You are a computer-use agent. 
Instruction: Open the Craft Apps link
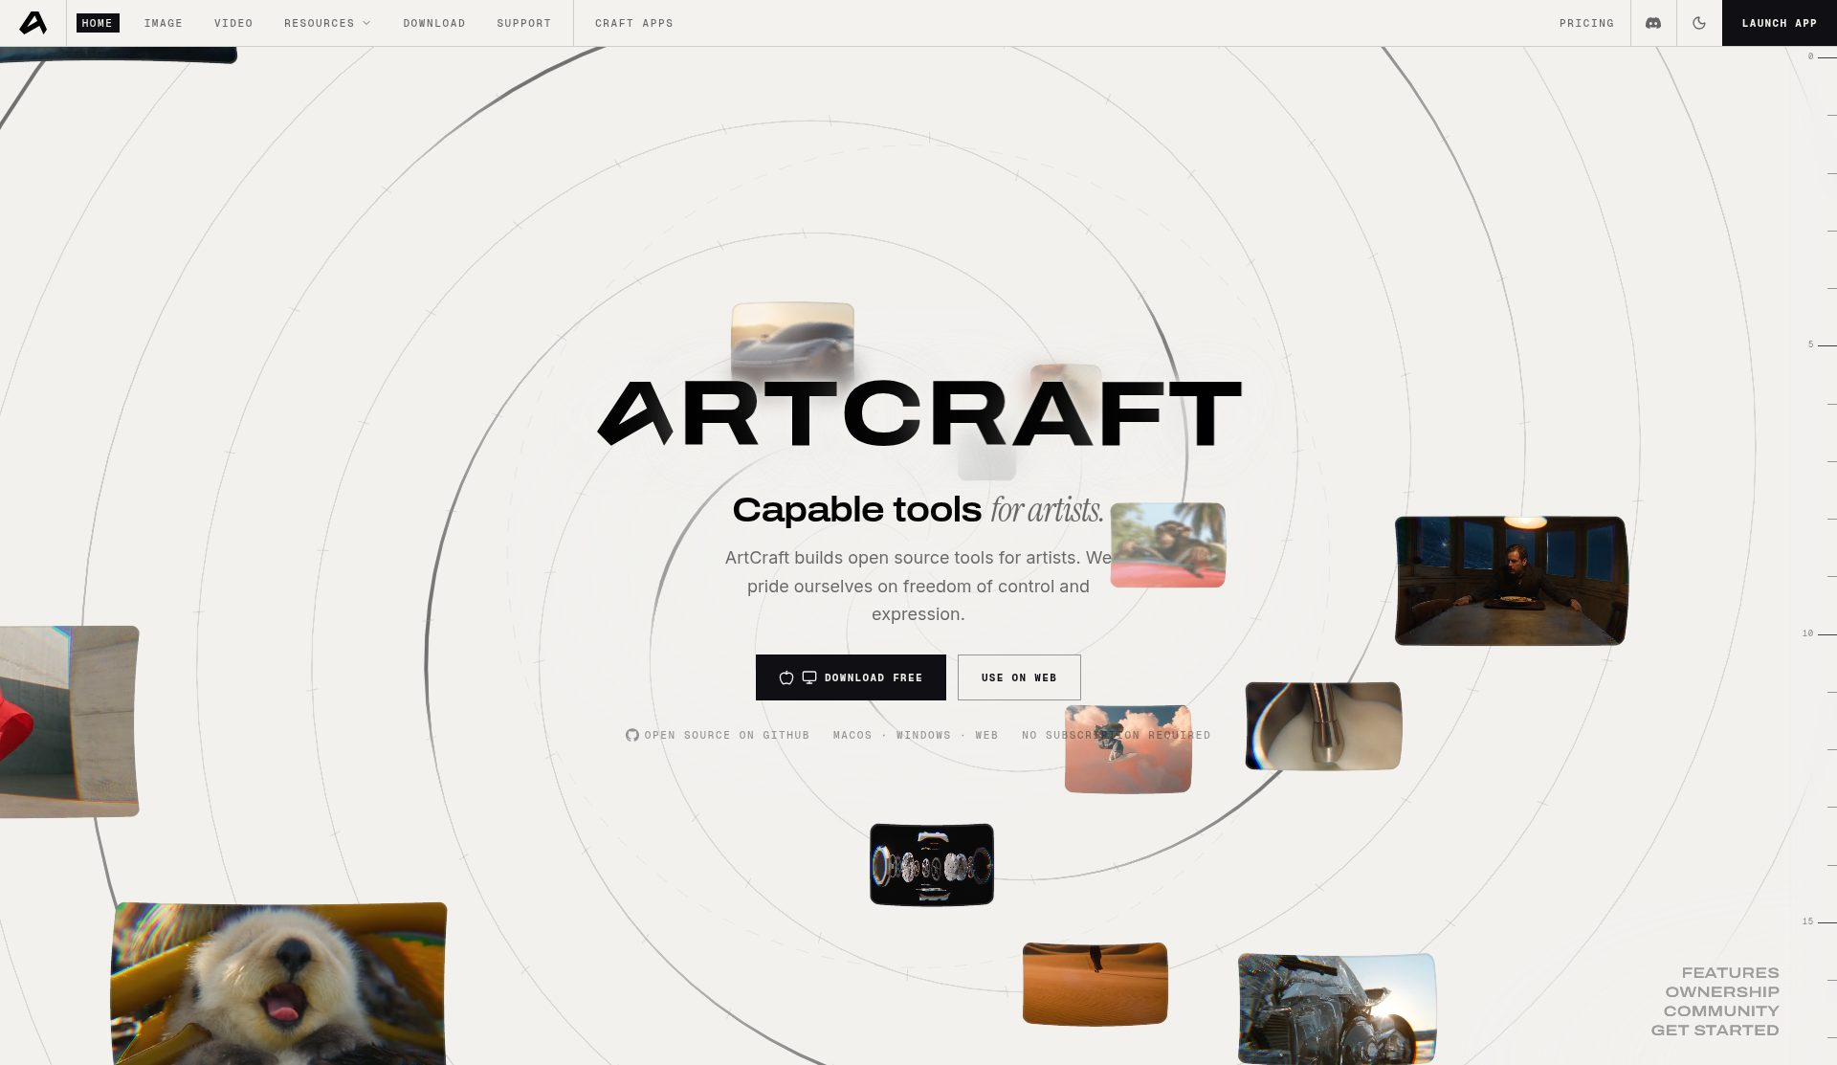[x=634, y=23]
